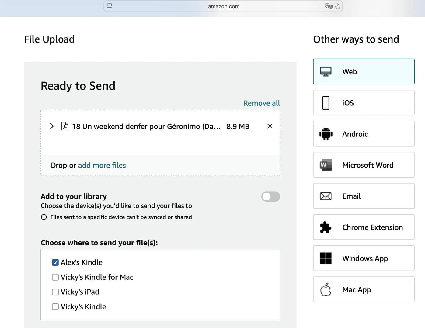425x328 pixels.
Task: Click the page reader icon in address bar
Action: click(110, 6)
